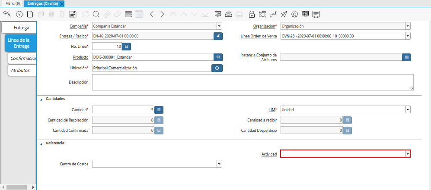Image resolution: width=431 pixels, height=190 pixels.
Task: Click the Ubicación text field
Action: [x=152, y=68]
